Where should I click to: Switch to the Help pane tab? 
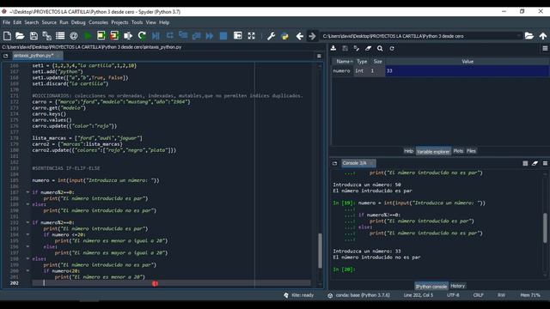pyautogui.click(x=408, y=151)
